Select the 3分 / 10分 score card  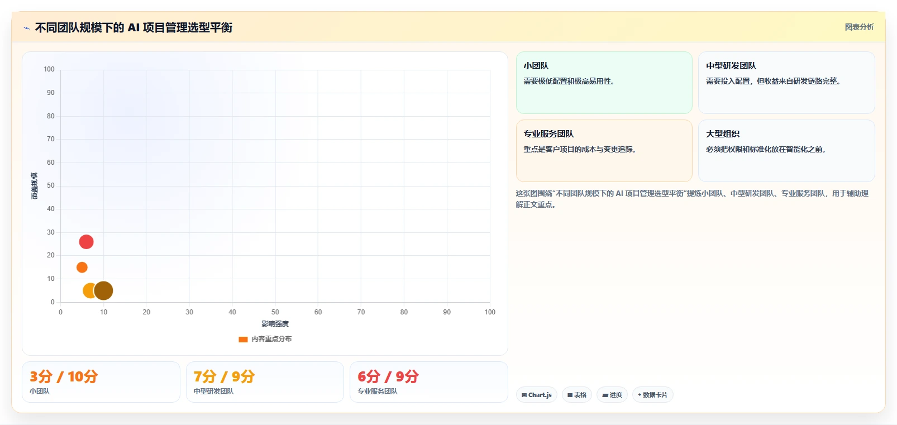click(101, 382)
